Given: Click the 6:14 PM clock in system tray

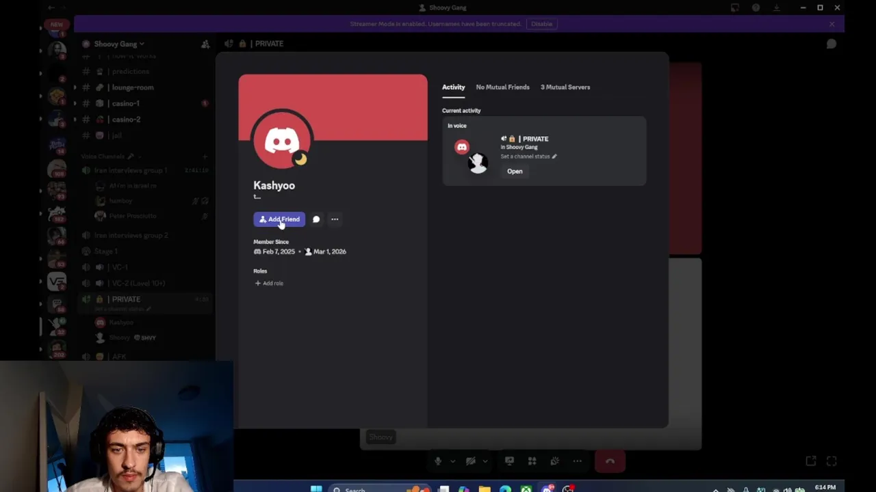Looking at the screenshot, I should 825,488.
